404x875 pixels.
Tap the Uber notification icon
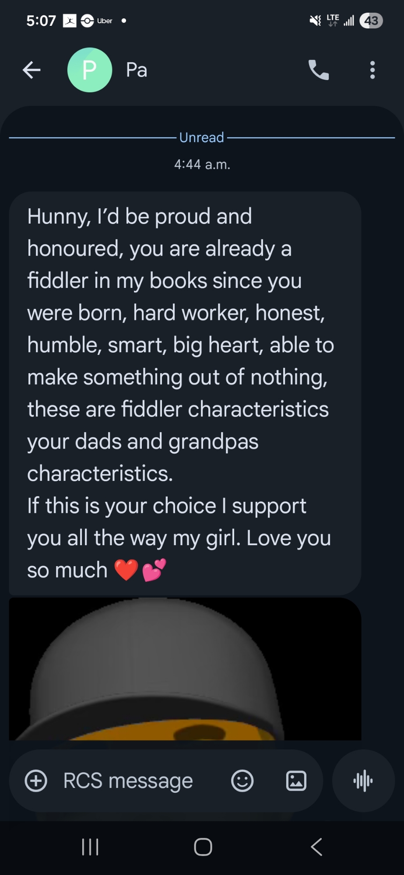coord(97,21)
